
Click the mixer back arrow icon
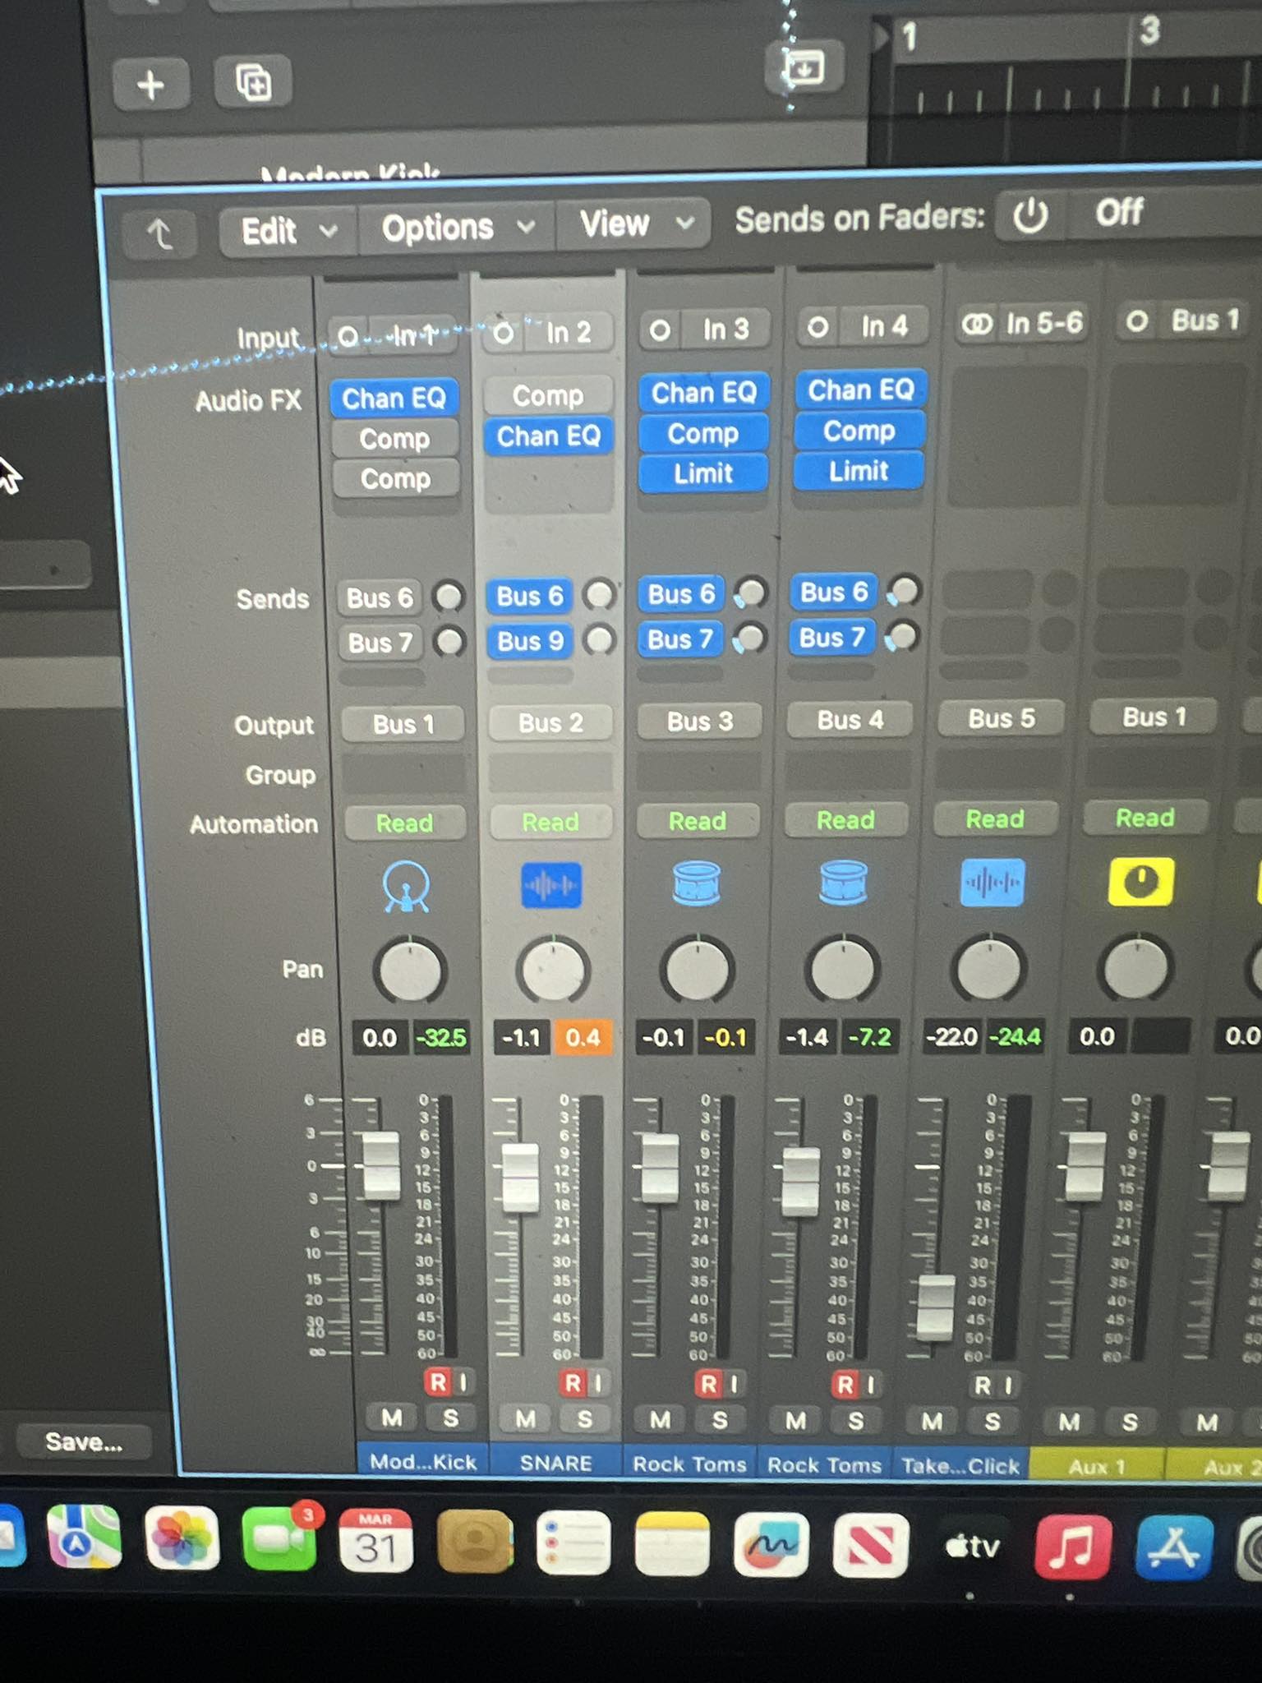pos(159,234)
